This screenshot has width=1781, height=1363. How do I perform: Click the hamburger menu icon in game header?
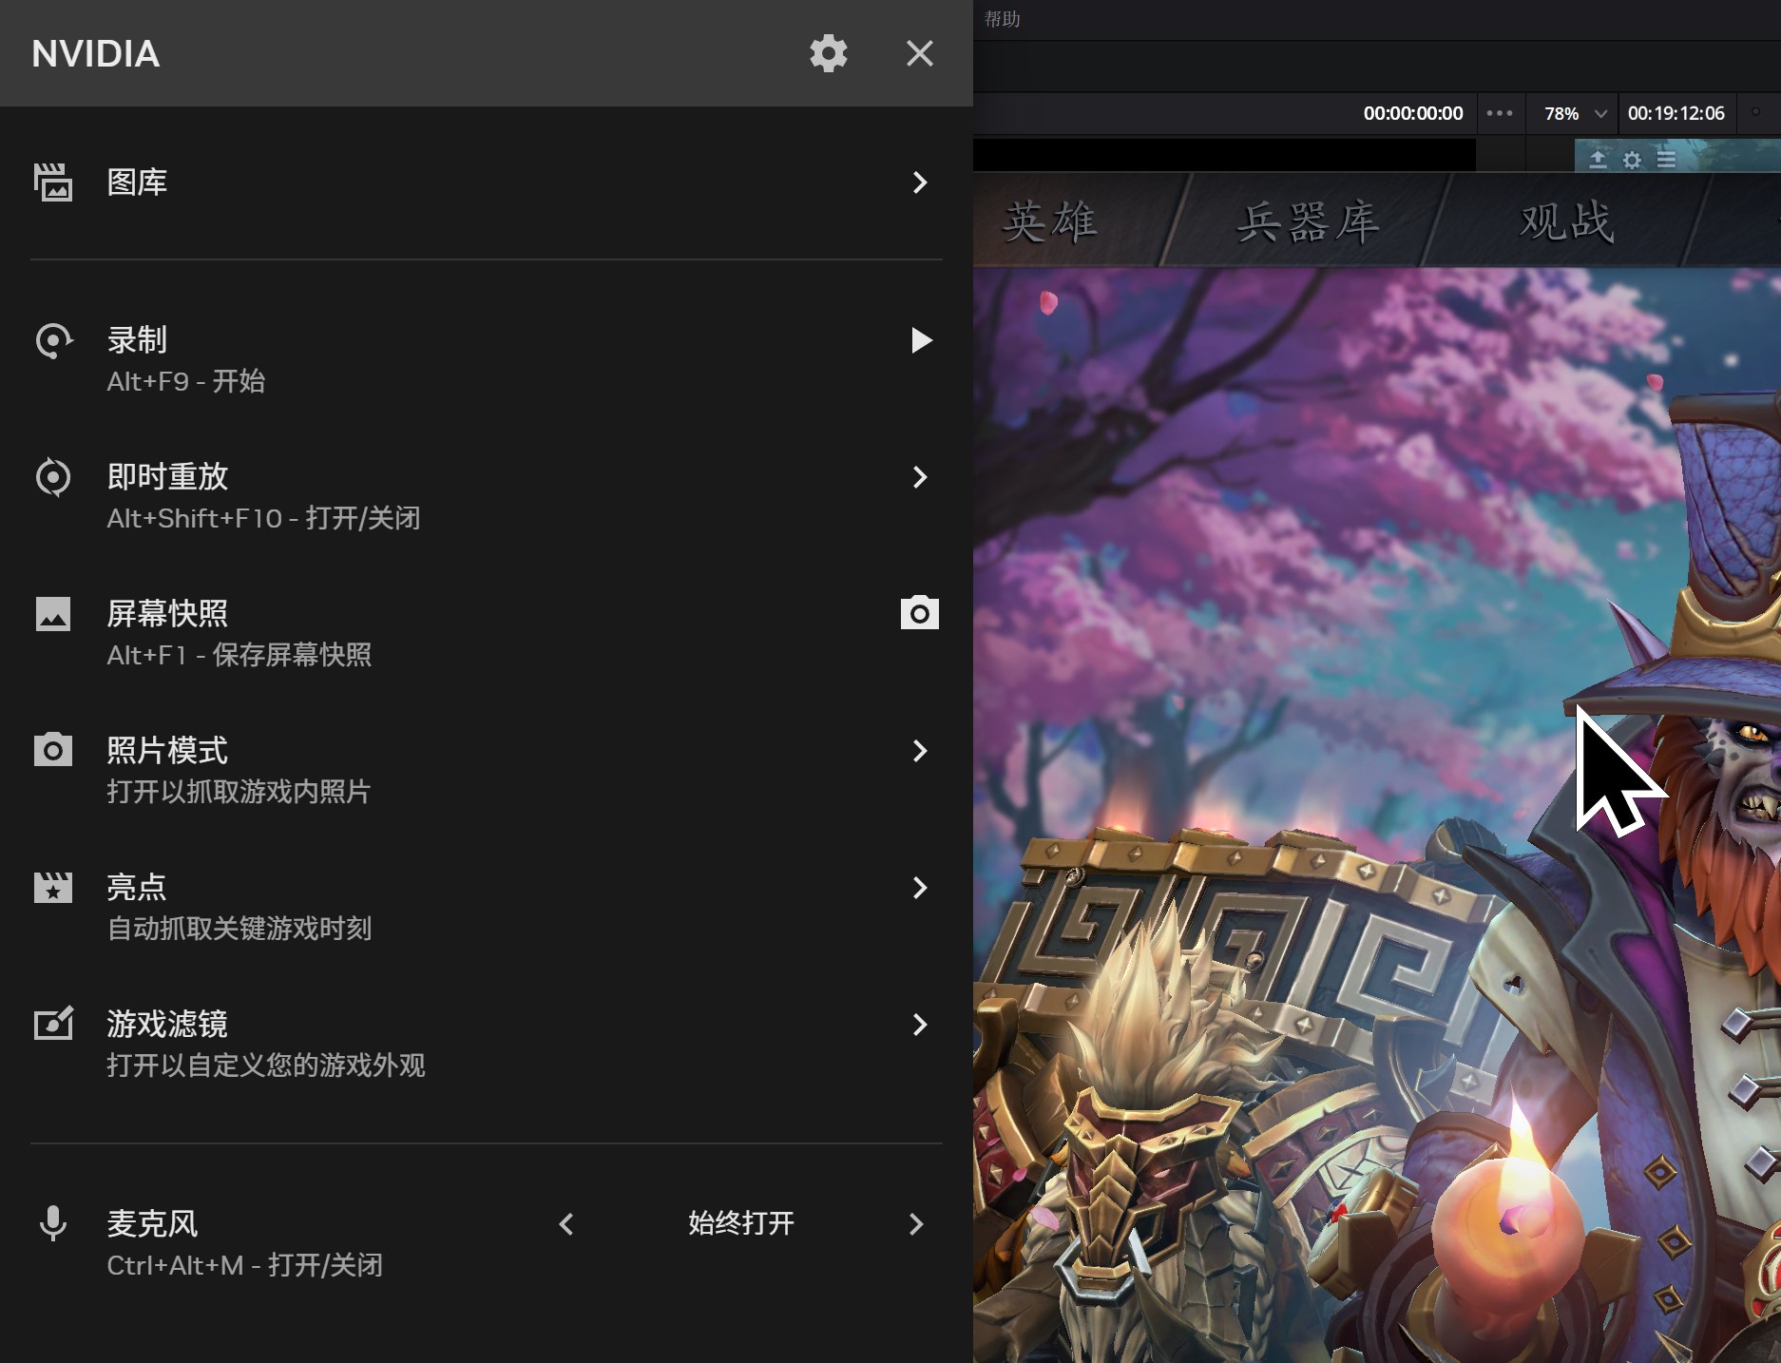[x=1666, y=159]
